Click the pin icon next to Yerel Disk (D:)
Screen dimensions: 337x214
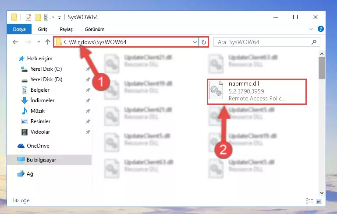88,79
